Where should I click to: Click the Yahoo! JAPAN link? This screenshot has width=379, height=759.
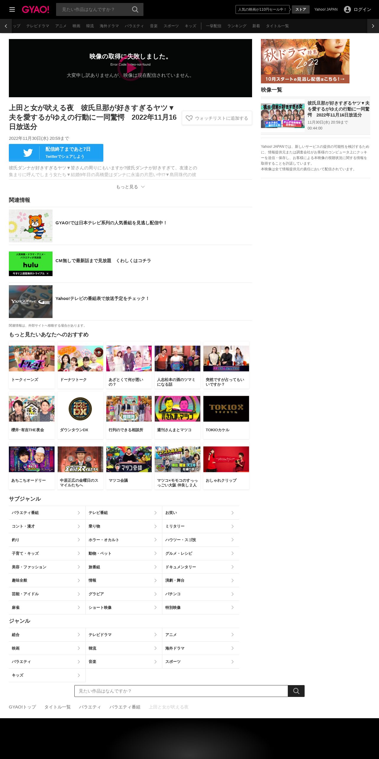tap(326, 9)
